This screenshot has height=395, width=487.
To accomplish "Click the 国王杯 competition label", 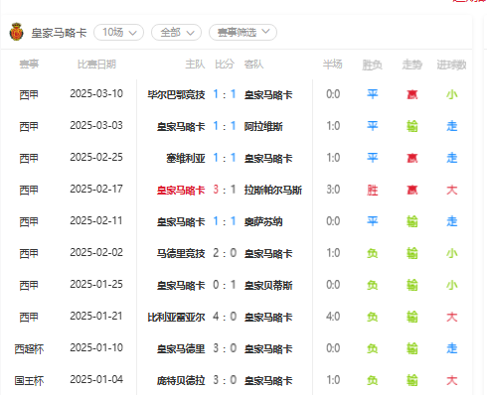I will [29, 381].
